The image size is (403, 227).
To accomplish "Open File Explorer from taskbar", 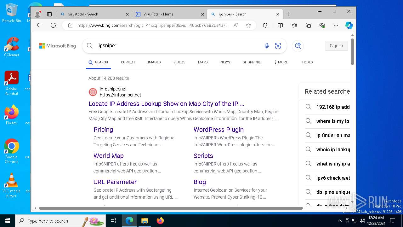I will 145,221.
